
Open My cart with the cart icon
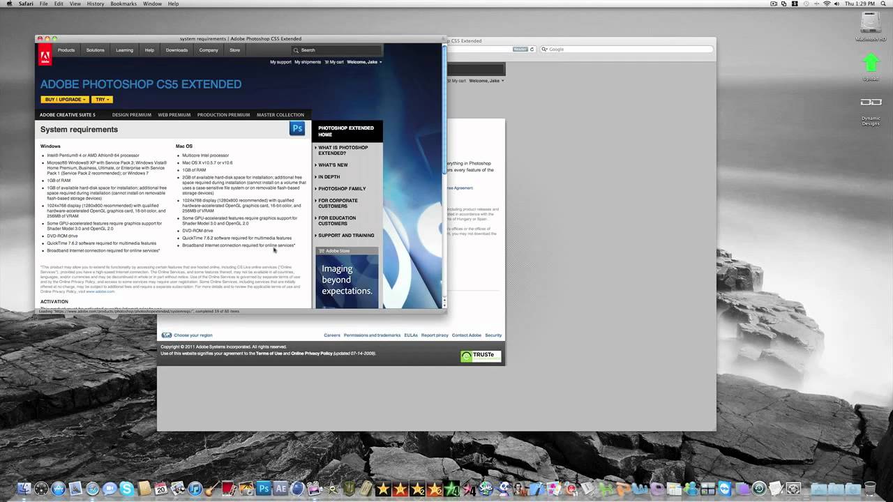(334, 62)
